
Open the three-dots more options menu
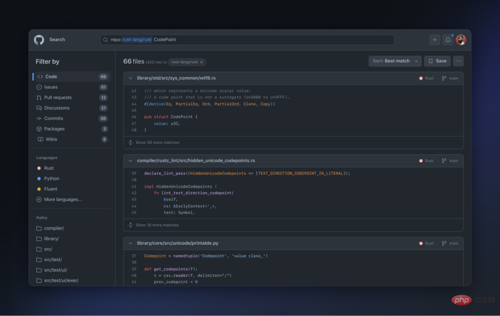458,61
